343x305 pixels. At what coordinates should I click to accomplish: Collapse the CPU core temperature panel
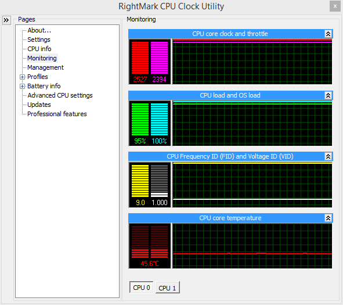(328, 218)
